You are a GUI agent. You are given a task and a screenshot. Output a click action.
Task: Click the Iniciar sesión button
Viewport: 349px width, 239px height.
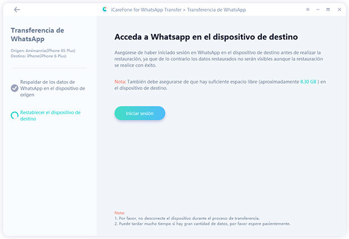pos(140,113)
